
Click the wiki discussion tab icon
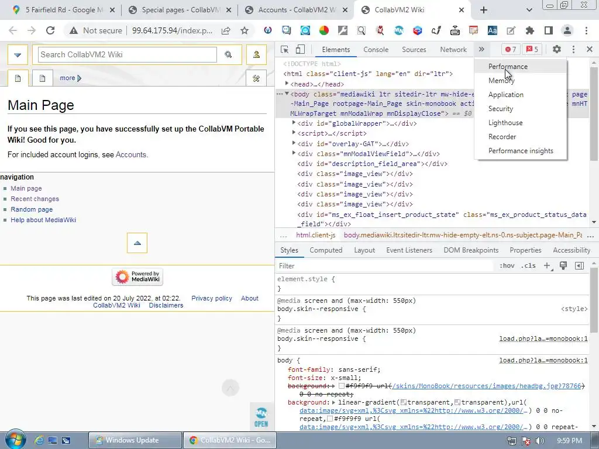coord(42,78)
